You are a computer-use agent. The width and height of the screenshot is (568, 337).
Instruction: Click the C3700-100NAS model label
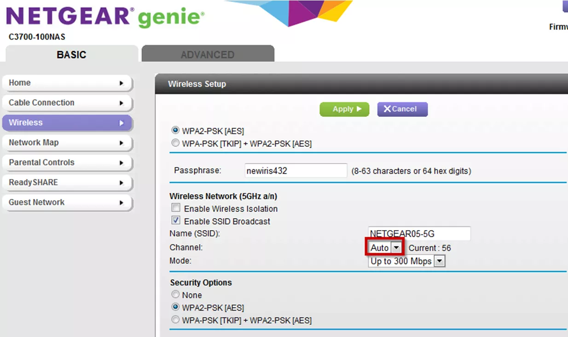pos(37,37)
